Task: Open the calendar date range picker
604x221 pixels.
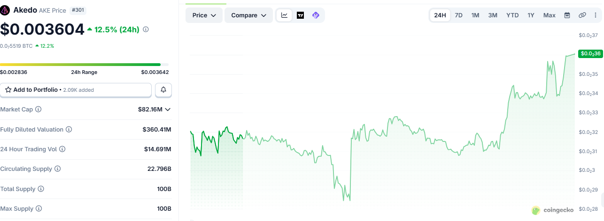Action: (x=567, y=15)
